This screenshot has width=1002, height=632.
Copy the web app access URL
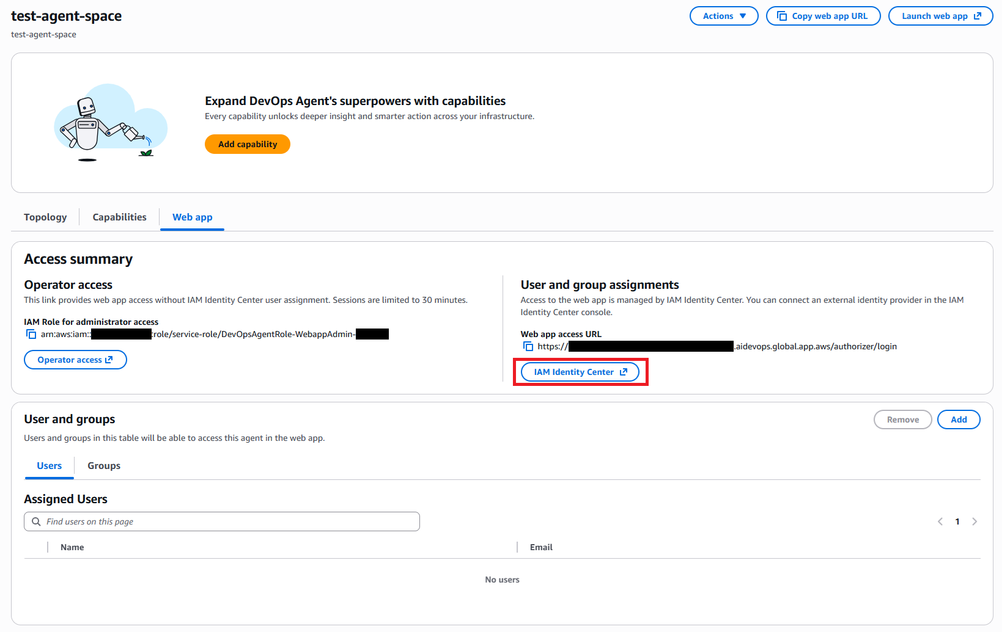click(528, 346)
